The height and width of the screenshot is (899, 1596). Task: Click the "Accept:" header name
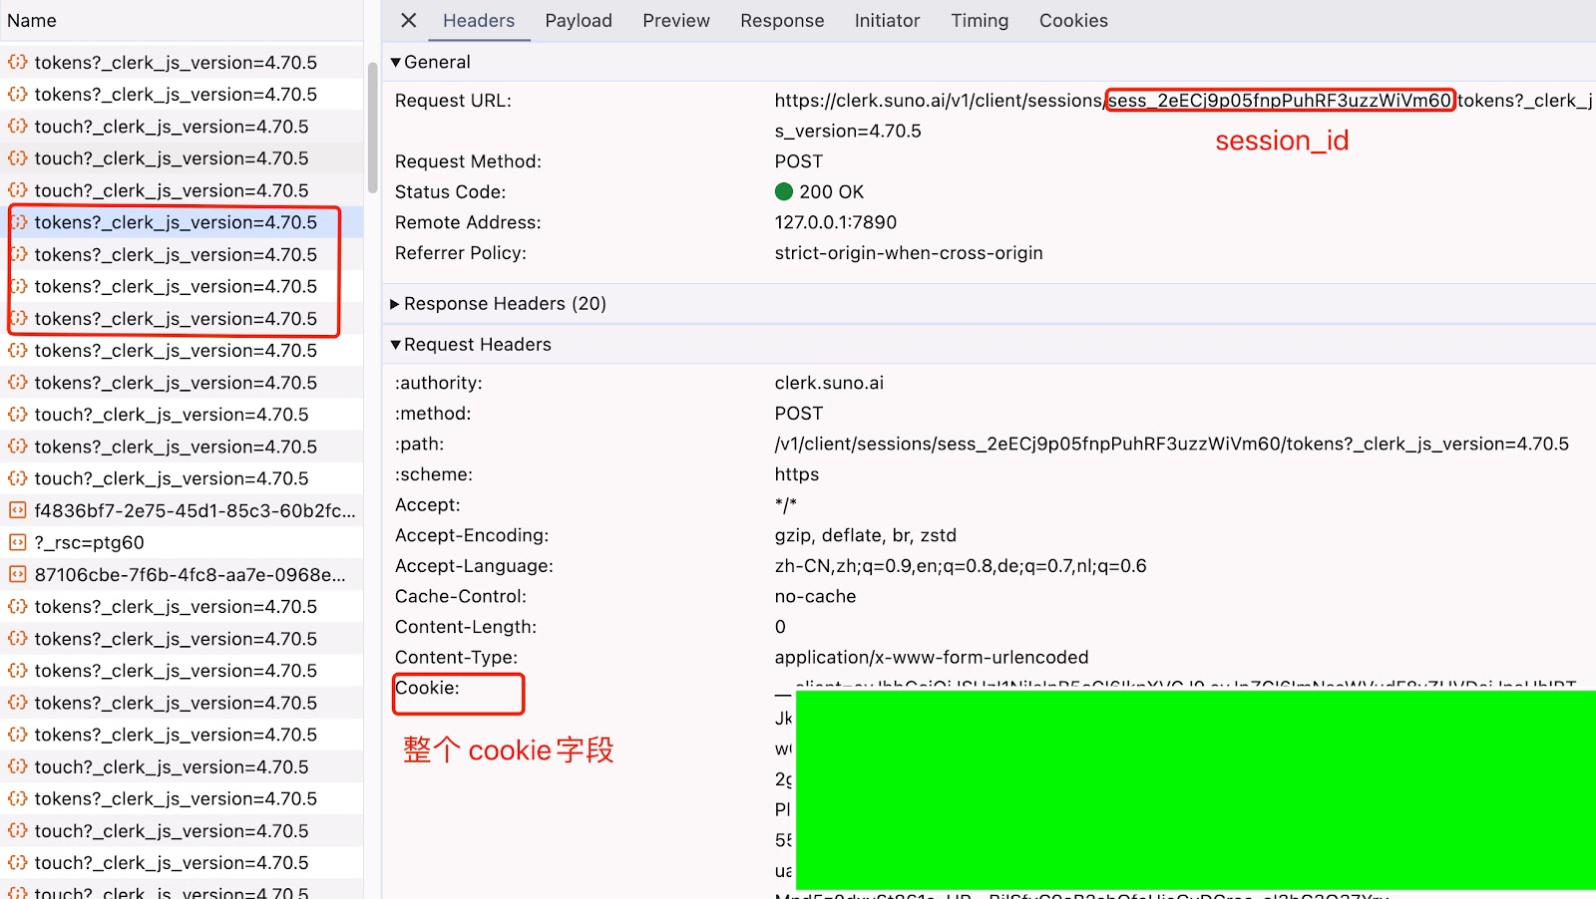pyautogui.click(x=428, y=505)
